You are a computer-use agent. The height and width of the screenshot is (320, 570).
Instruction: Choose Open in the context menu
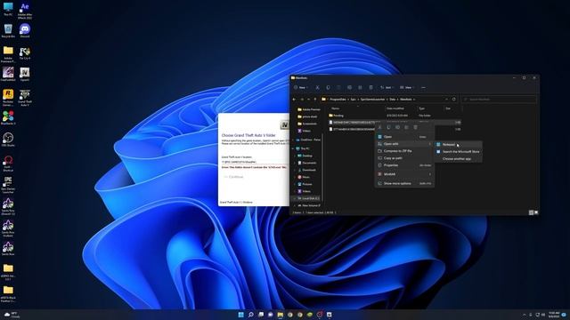(404, 137)
